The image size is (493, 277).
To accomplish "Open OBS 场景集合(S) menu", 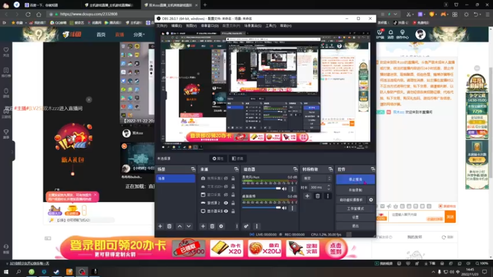I will point(253,26).
